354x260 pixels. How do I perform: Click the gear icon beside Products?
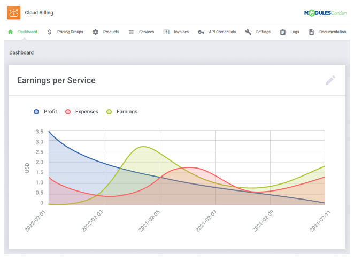click(96, 32)
